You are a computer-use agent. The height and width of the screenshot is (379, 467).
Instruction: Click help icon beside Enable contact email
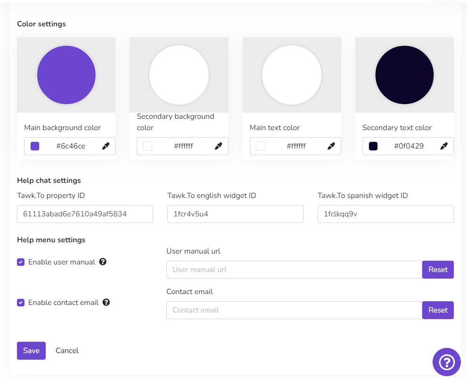(106, 302)
